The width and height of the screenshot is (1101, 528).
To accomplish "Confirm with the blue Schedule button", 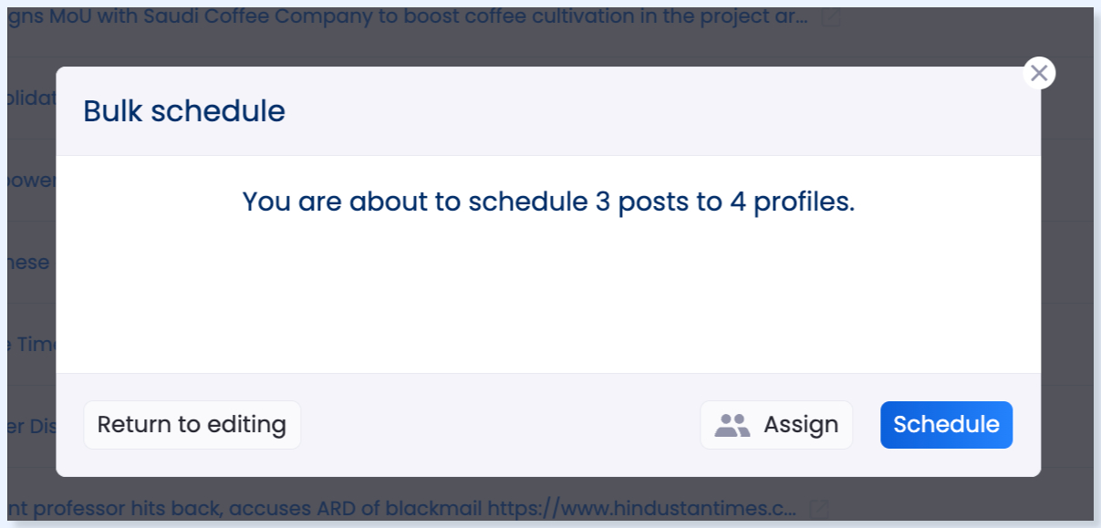I will pos(946,425).
